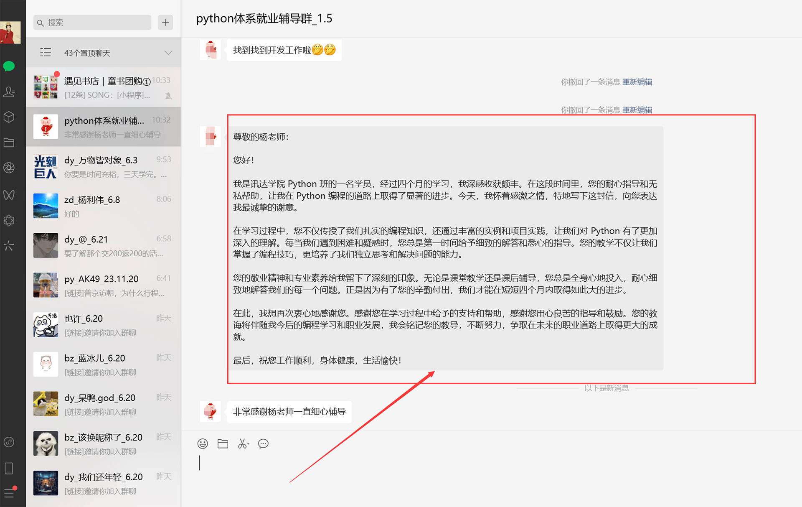This screenshot has height=507, width=802.
Task: Toggle muted bell on 遇见书店 chat
Action: [168, 96]
